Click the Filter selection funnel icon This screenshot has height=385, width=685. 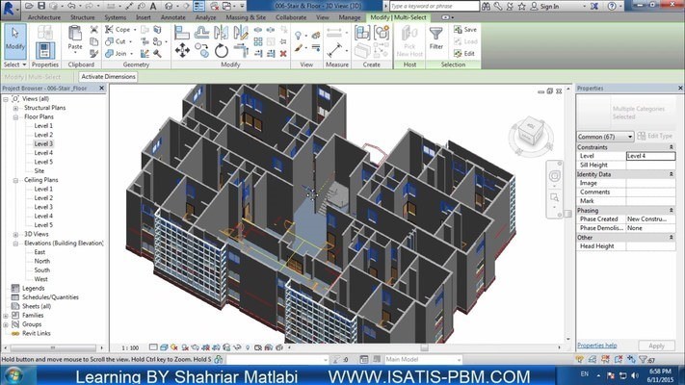point(436,38)
